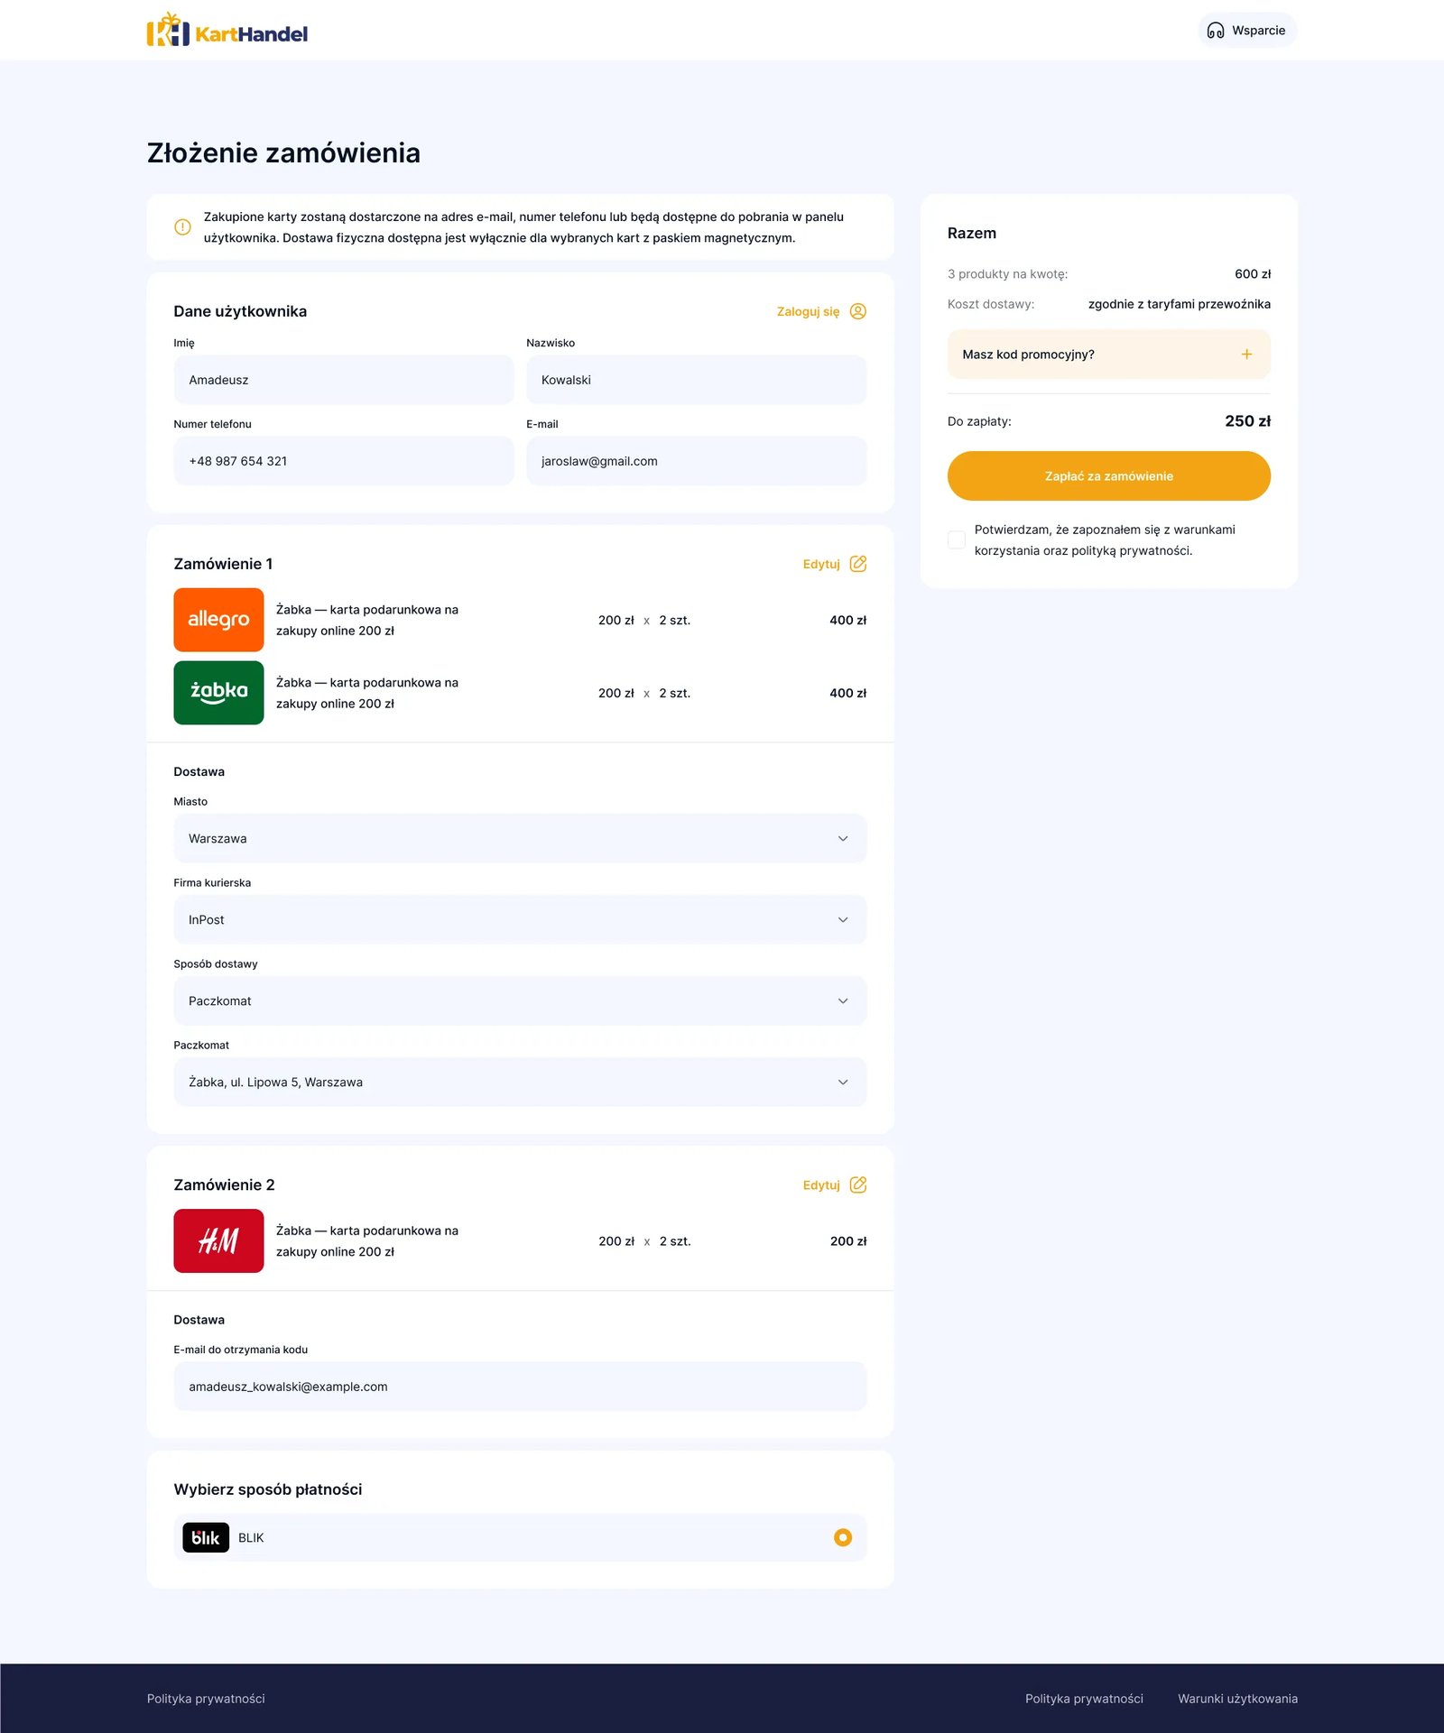Click the Numer telefonu input field
Viewport: 1444px width, 1733px height.
tap(344, 461)
